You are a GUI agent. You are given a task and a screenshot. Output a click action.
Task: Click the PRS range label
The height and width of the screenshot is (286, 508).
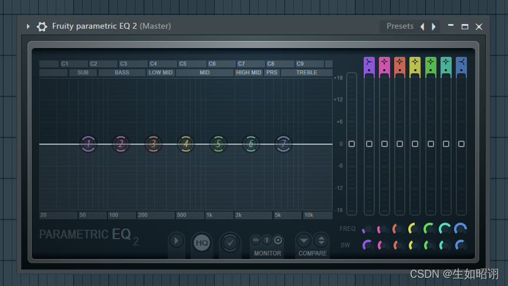(272, 73)
